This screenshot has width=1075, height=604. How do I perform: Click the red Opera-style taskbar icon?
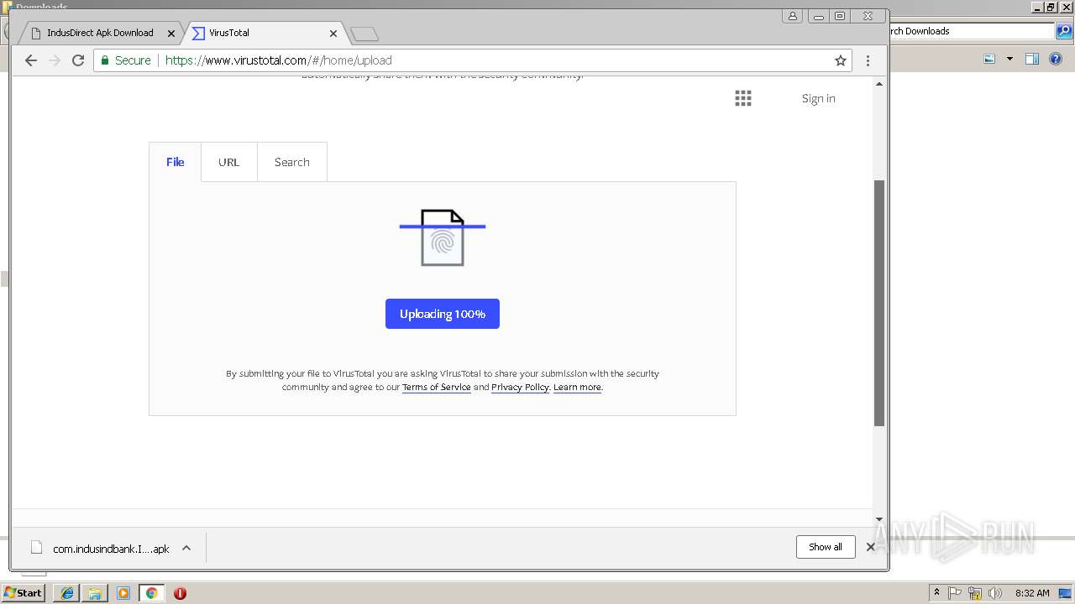tap(180, 593)
